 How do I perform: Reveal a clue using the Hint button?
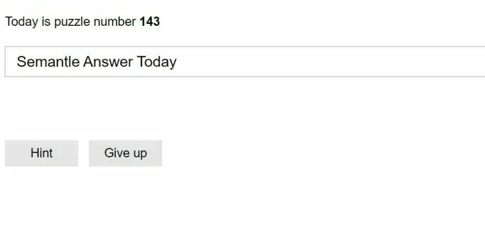pyautogui.click(x=41, y=153)
